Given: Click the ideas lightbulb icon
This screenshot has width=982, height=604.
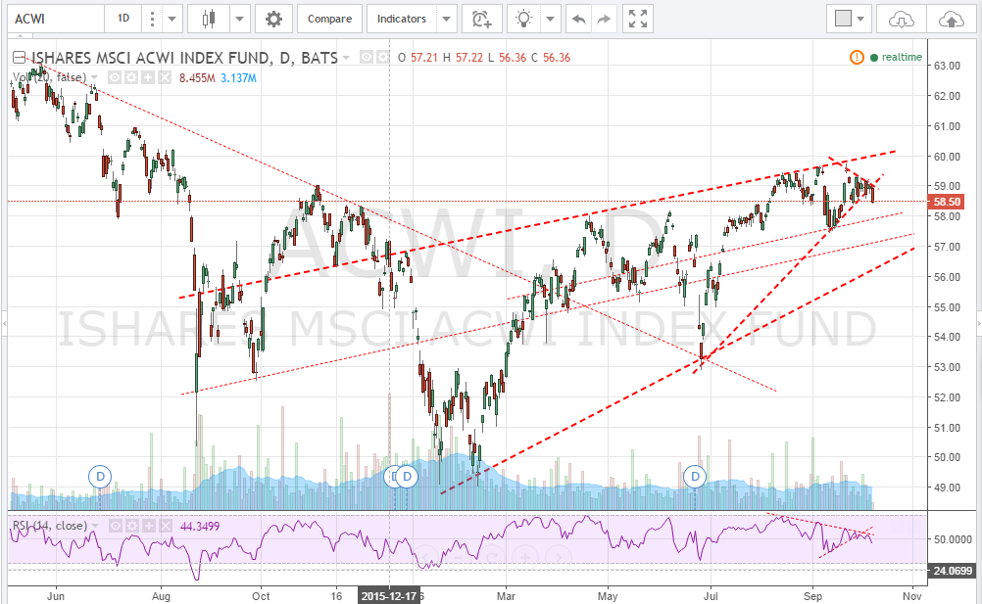Looking at the screenshot, I should (523, 19).
